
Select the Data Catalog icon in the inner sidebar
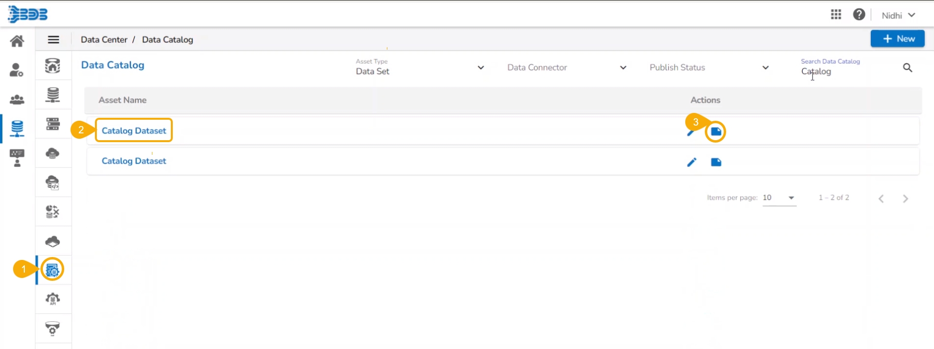pos(53,270)
